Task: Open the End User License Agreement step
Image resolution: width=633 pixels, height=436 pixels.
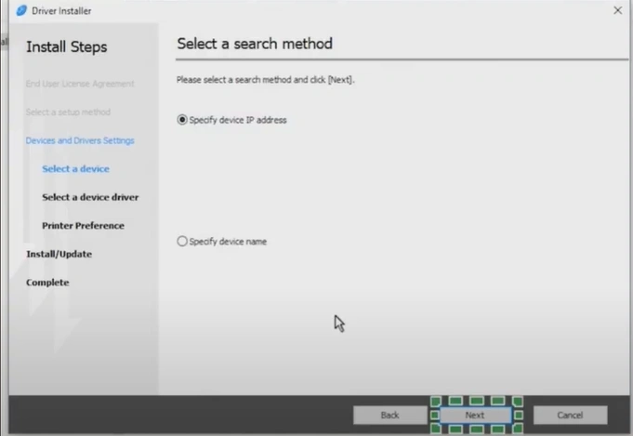Action: coord(80,84)
